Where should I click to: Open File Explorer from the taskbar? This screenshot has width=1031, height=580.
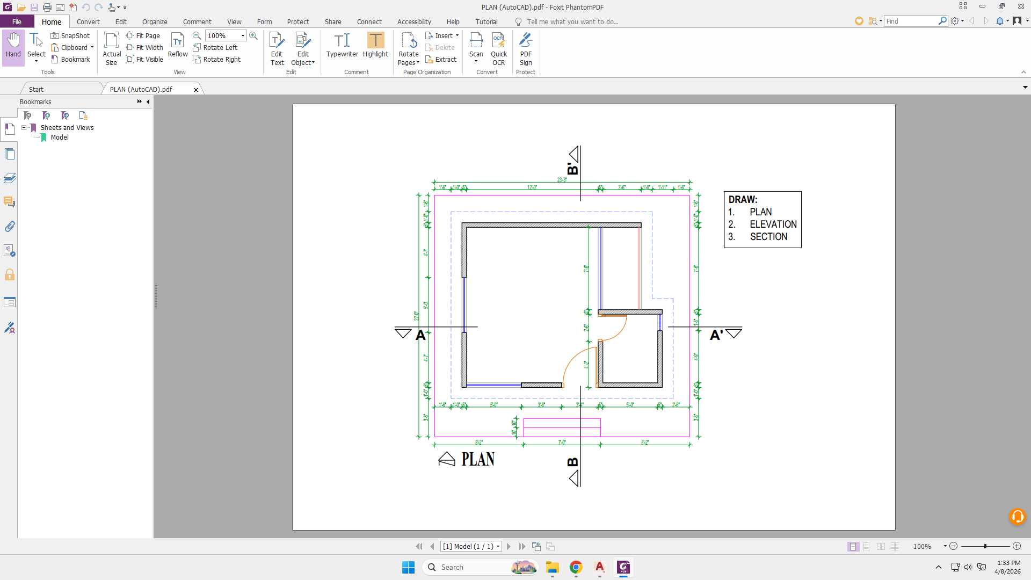[553, 567]
